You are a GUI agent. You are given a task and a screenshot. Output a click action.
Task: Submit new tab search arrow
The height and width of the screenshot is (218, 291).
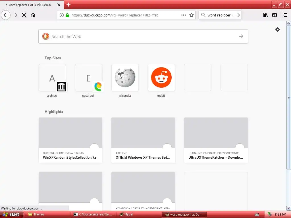pos(241,36)
